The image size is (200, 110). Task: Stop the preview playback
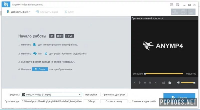[150, 83]
